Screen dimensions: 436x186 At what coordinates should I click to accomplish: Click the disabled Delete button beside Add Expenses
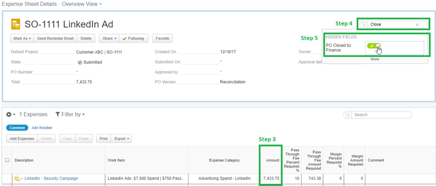(x=47, y=138)
